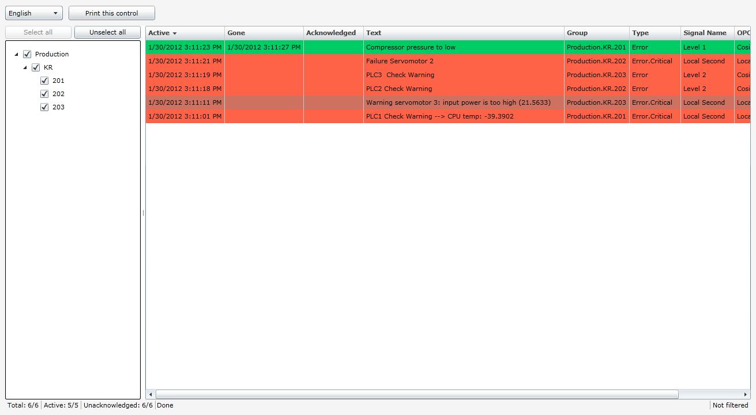Click the Unselect all button
Image resolution: width=756 pixels, height=415 pixels.
107,32
